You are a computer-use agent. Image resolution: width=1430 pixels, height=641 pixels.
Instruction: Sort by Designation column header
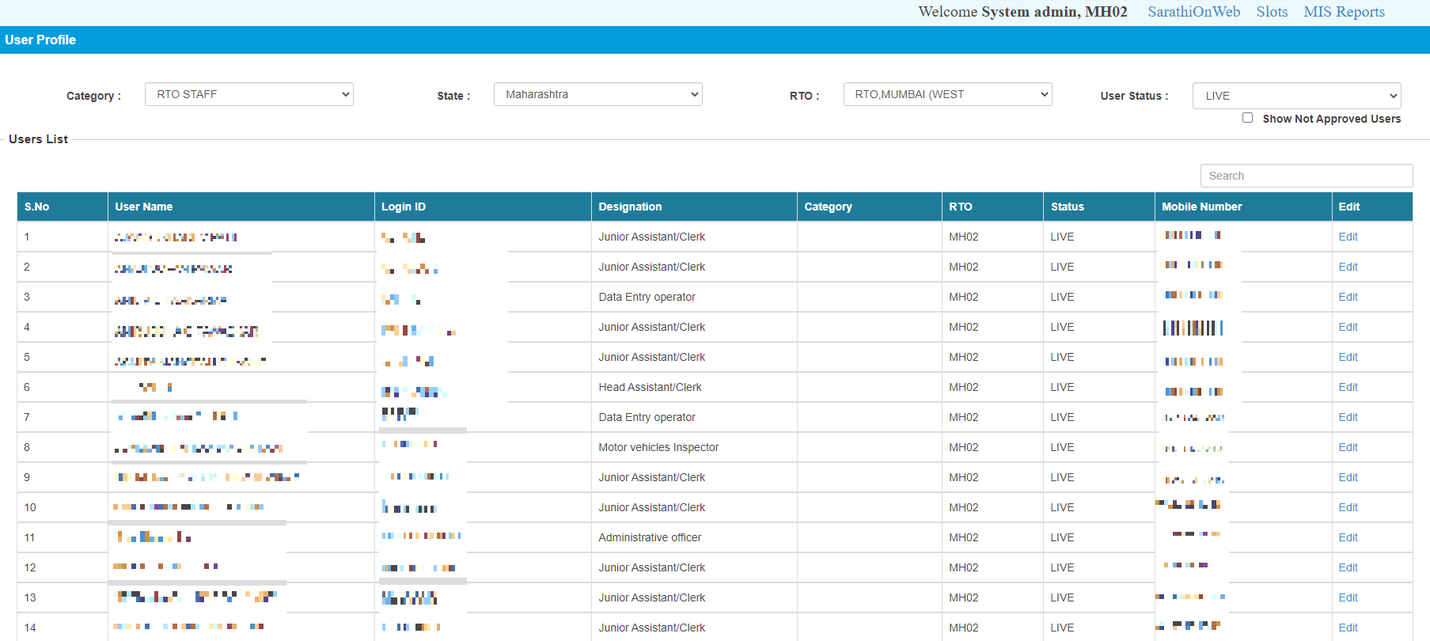[630, 207]
